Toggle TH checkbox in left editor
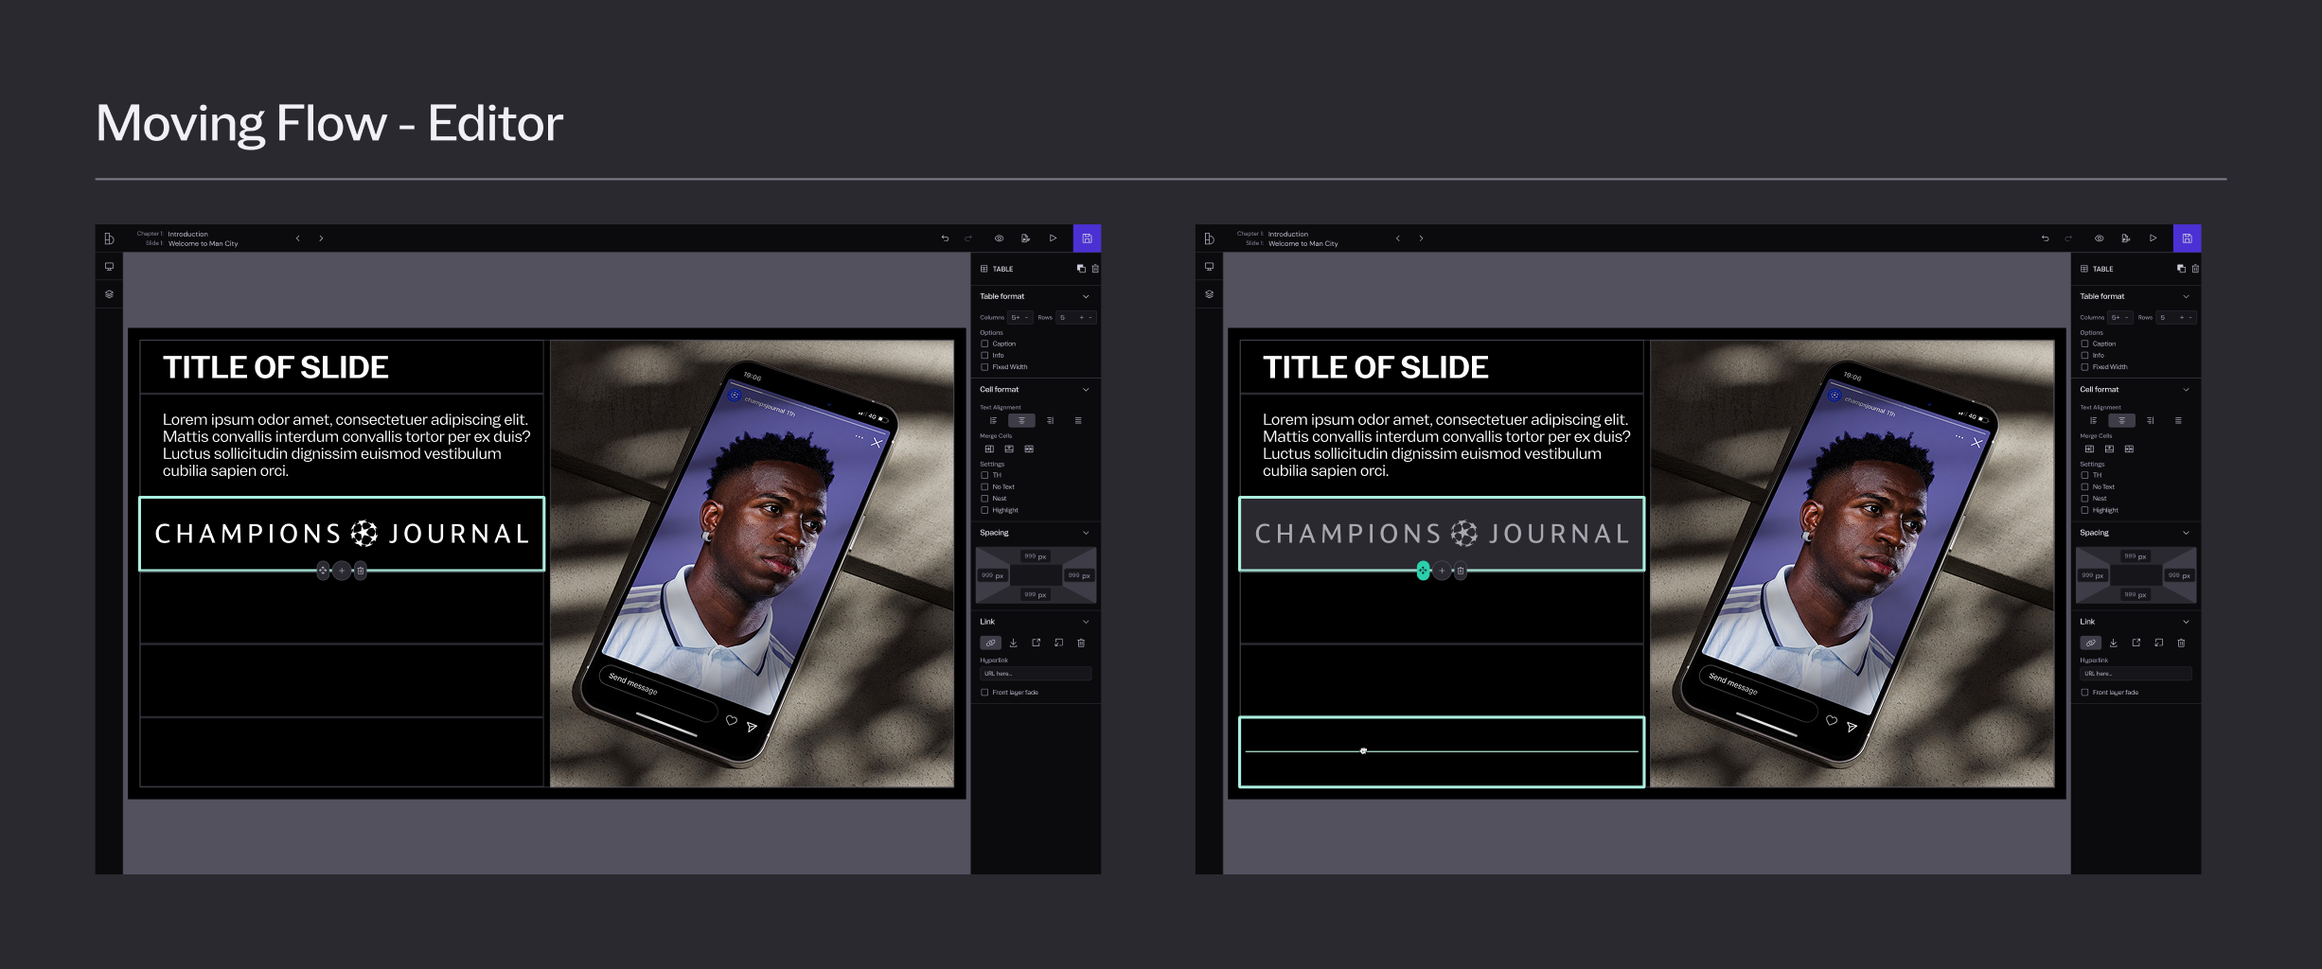Viewport: 2322px width, 969px height. (984, 475)
